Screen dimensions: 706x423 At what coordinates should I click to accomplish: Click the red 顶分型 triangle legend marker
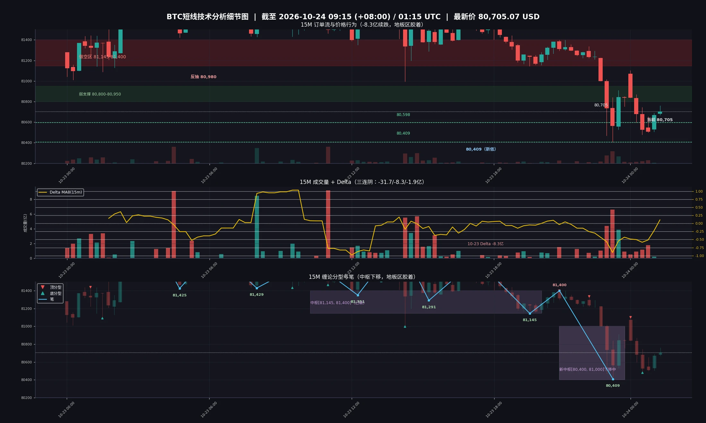click(43, 287)
